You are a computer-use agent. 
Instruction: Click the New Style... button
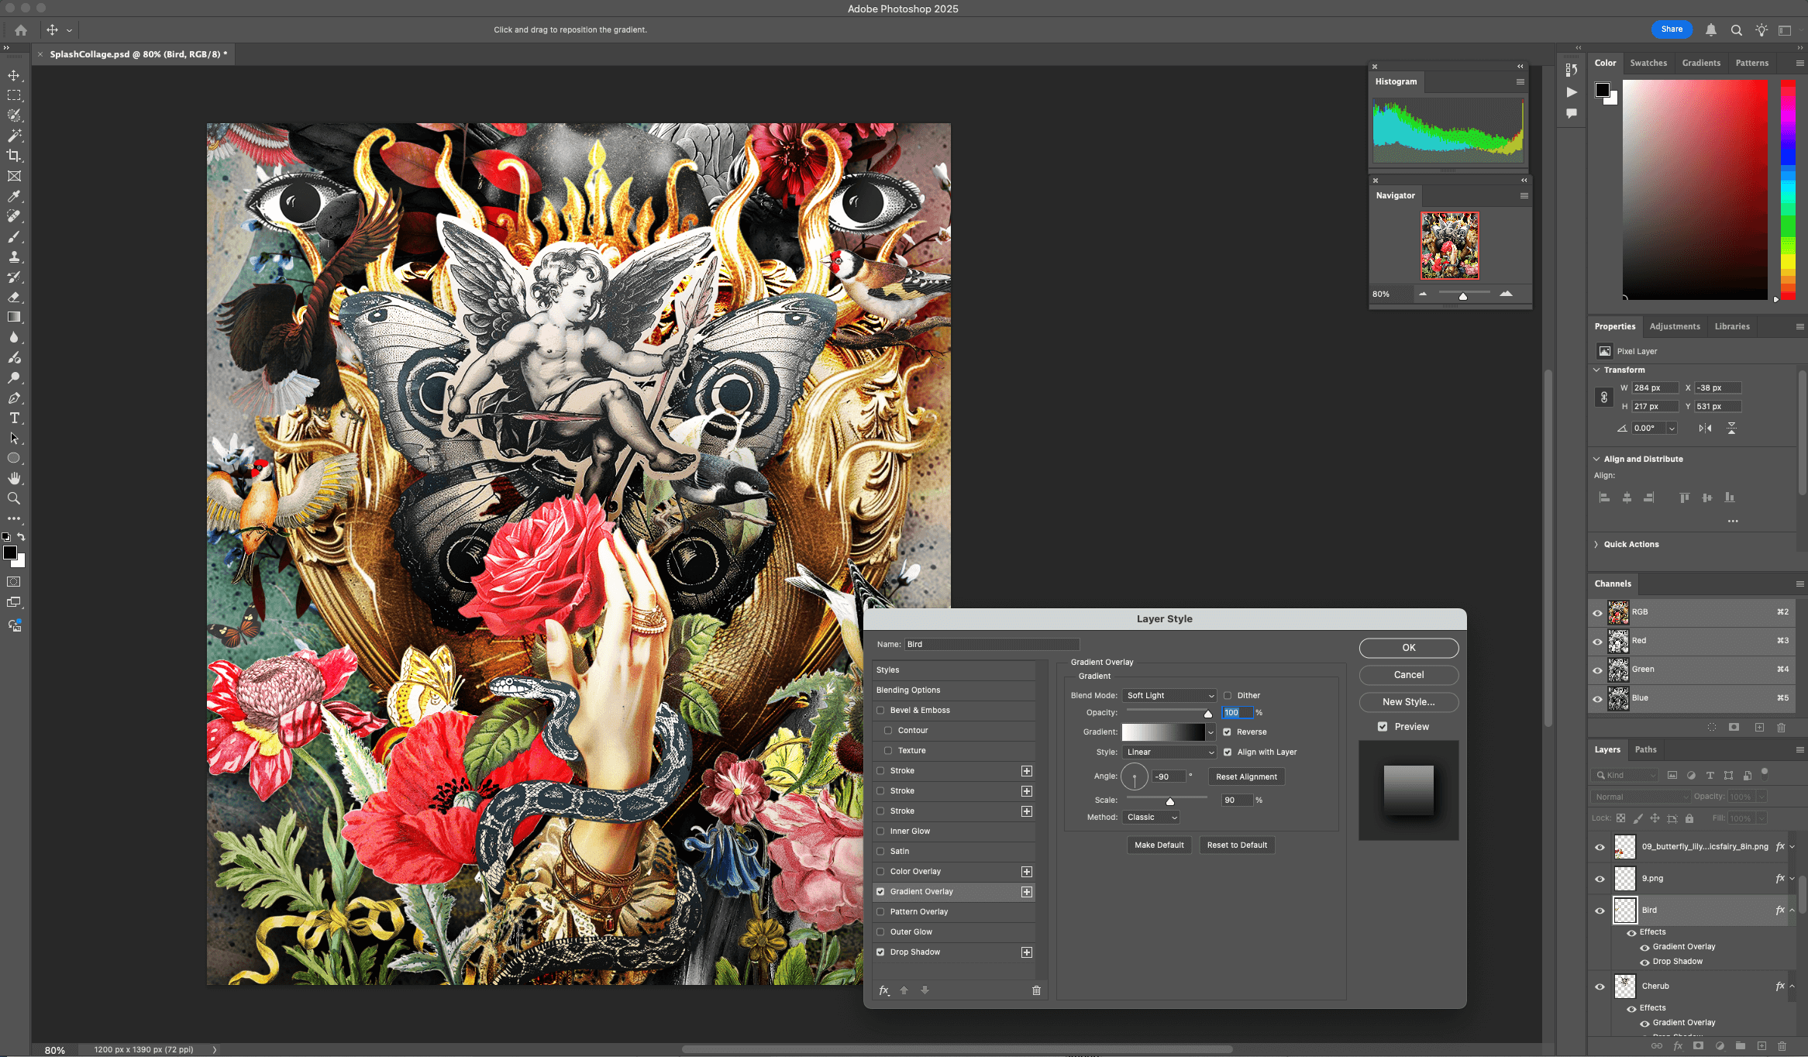tap(1409, 702)
